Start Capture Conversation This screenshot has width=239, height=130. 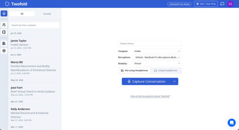(x=146, y=81)
